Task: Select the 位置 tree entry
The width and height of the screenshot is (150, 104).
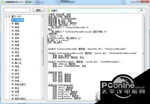Action: click(17, 92)
